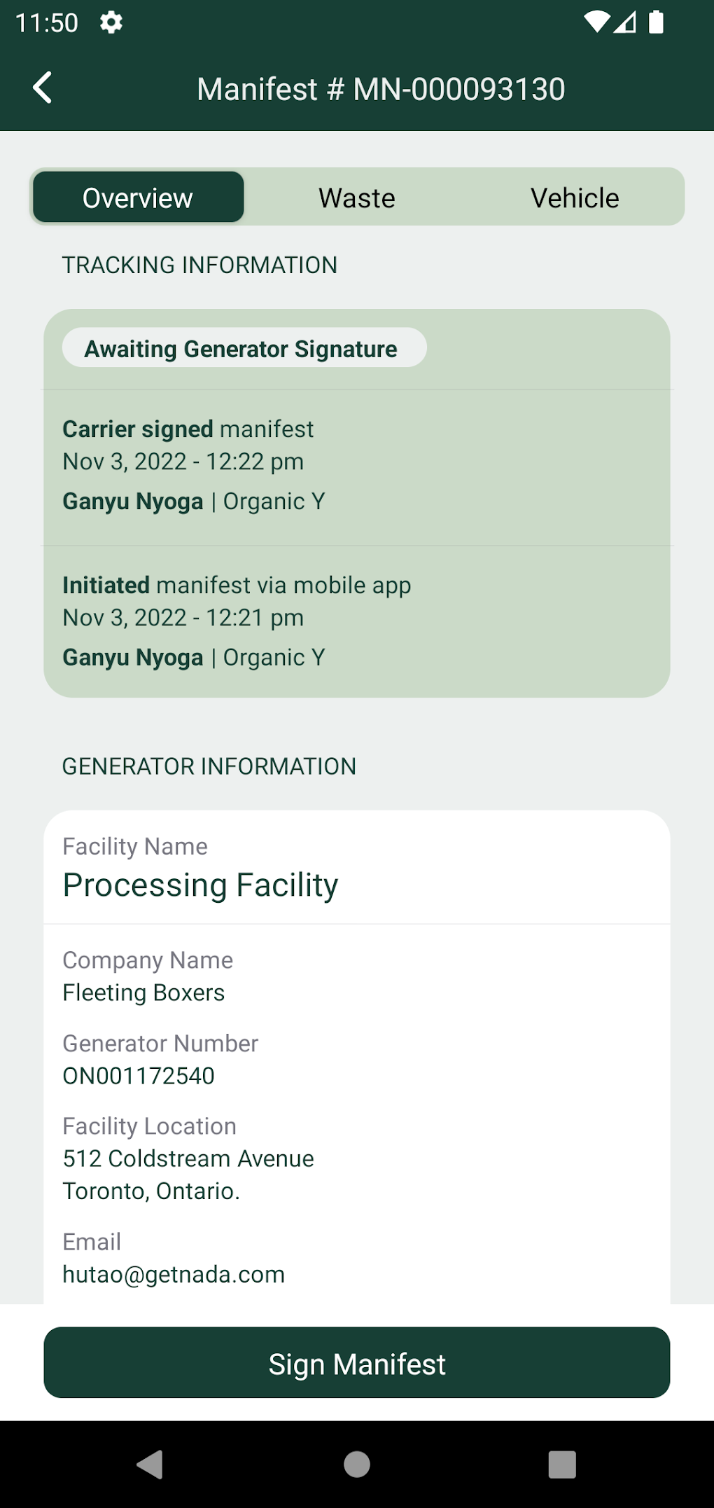The height and width of the screenshot is (1508, 714).
Task: Tap the manifest number title MN-000093130
Action: point(381,89)
